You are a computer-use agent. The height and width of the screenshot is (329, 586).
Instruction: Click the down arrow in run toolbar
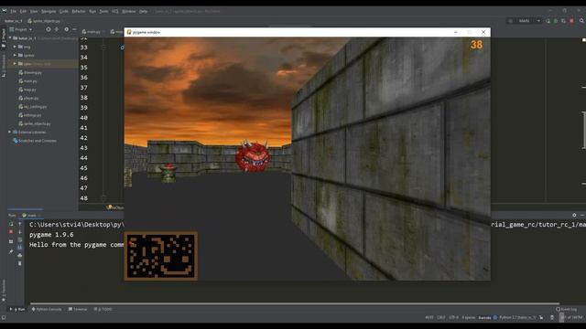(20, 231)
